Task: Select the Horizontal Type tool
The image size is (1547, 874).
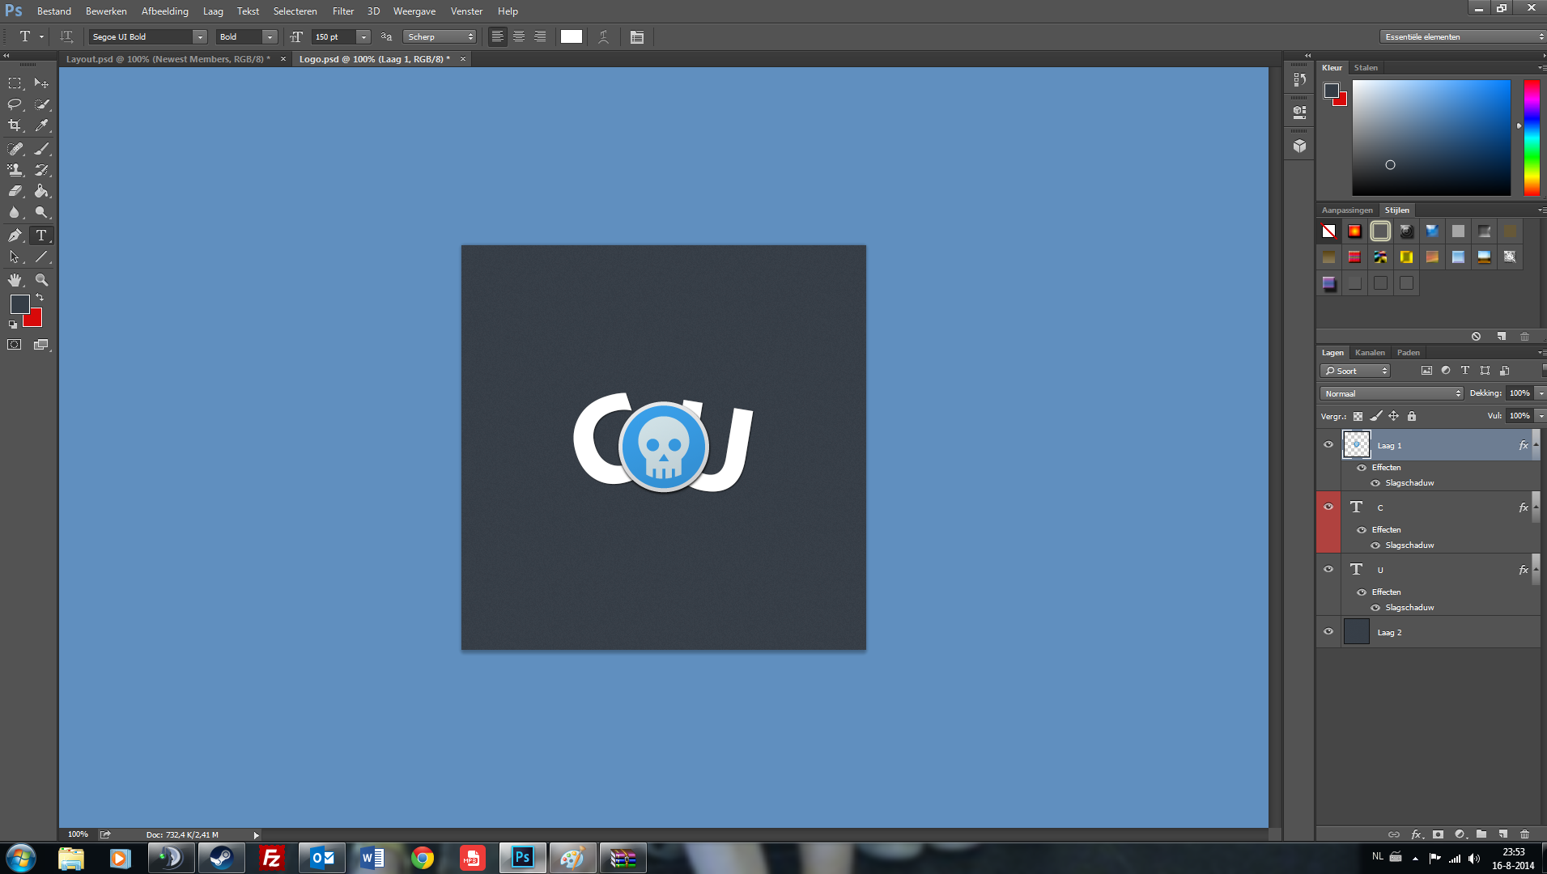Action: click(41, 235)
